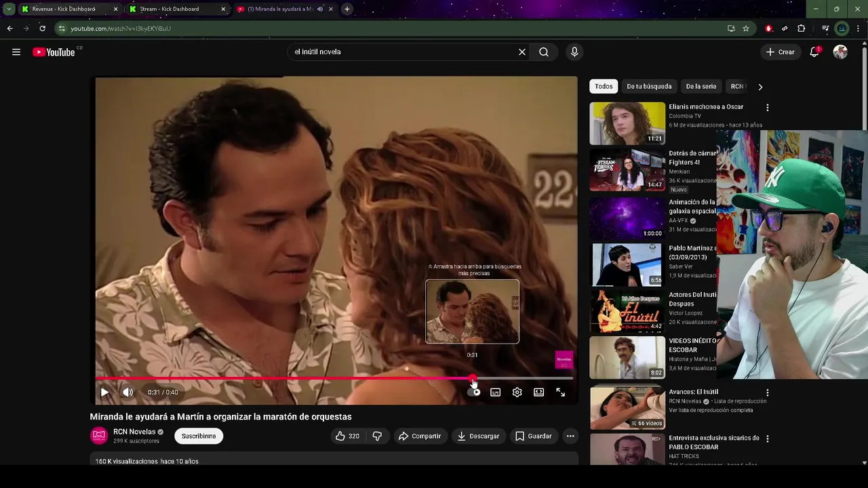
Task: Open the install-app icon in address bar
Action: click(731, 28)
